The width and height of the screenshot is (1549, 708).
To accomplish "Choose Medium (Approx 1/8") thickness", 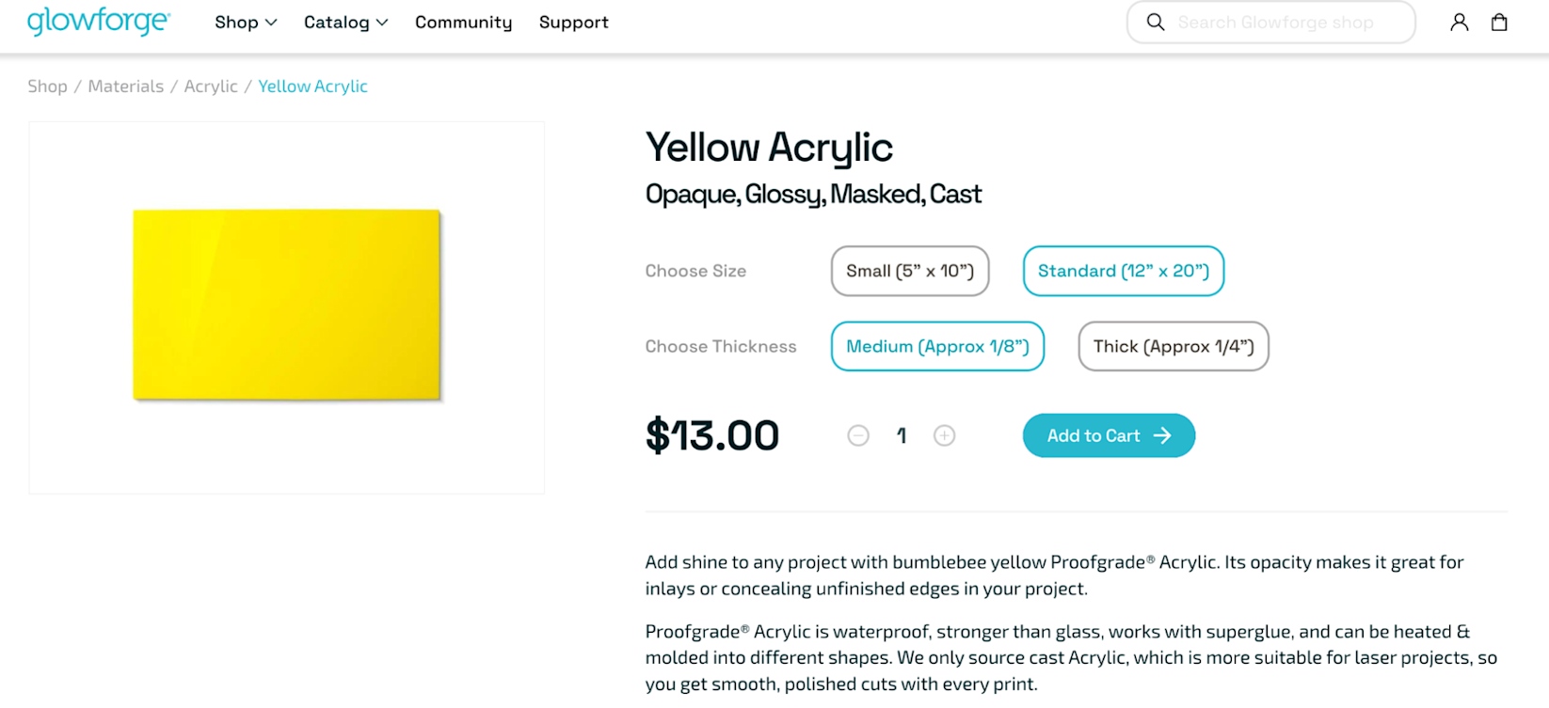I will pos(937,346).
